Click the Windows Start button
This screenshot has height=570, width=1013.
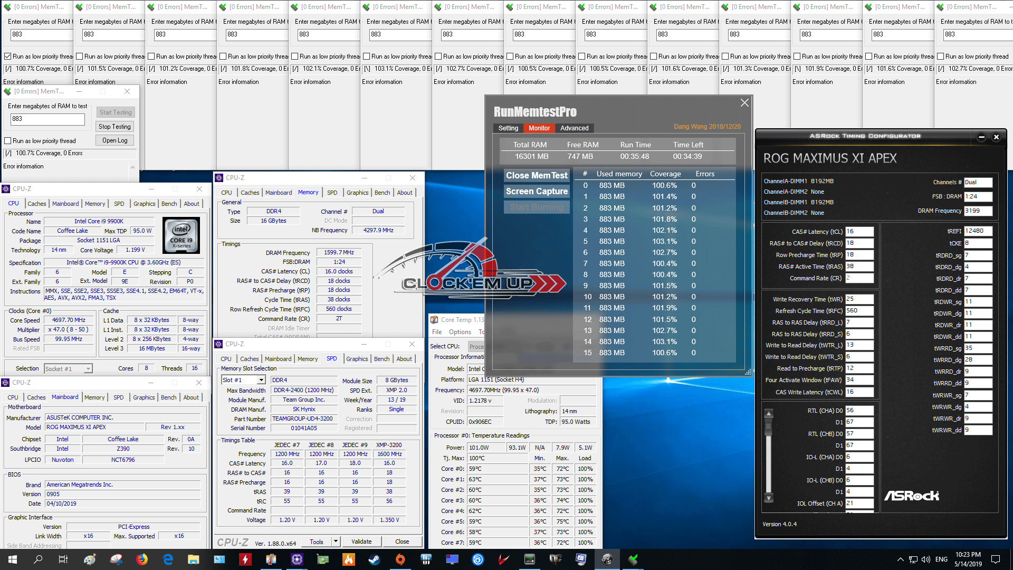tap(13, 559)
